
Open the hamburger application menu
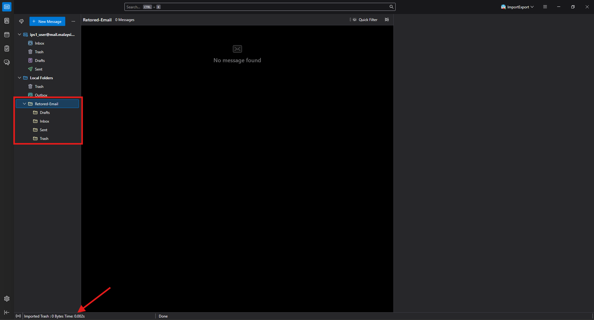[545, 7]
